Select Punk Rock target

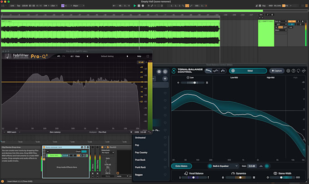(140, 167)
